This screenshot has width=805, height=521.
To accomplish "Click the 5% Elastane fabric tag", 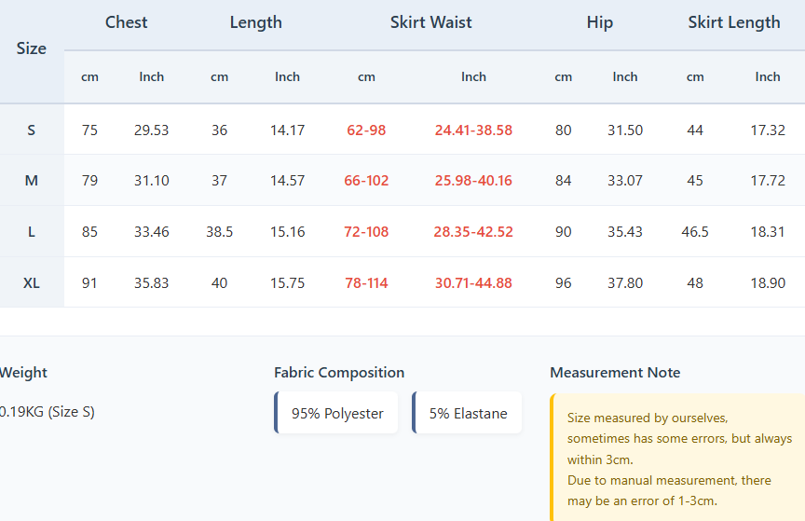I will click(468, 413).
